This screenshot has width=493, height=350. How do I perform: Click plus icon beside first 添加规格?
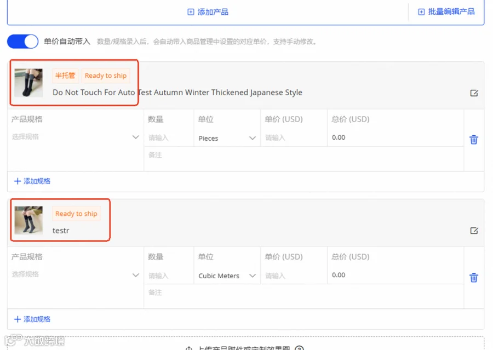click(18, 181)
